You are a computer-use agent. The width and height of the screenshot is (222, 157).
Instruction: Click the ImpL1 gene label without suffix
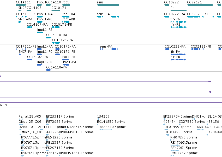[41, 2]
